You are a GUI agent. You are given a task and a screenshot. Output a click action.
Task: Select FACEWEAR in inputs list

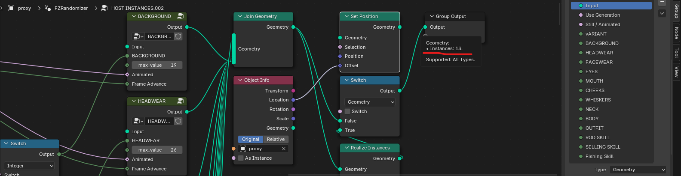coord(611,62)
